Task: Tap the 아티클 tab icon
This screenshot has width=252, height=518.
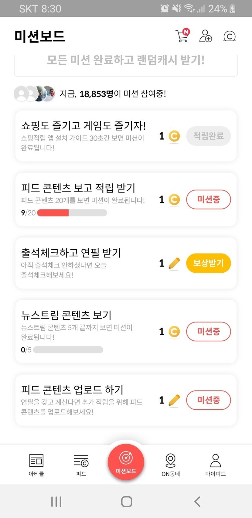Action: tap(36, 461)
